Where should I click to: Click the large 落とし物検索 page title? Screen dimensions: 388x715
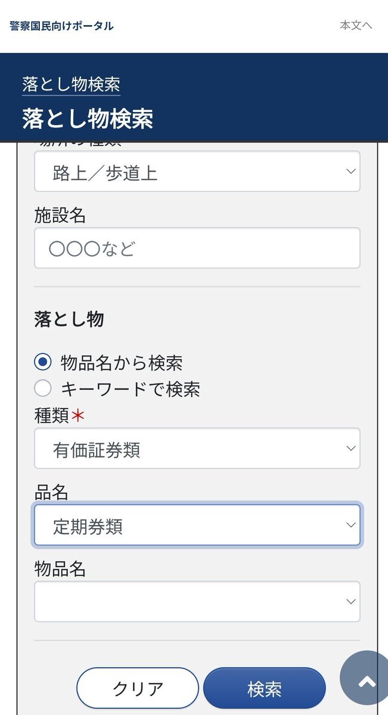point(88,119)
